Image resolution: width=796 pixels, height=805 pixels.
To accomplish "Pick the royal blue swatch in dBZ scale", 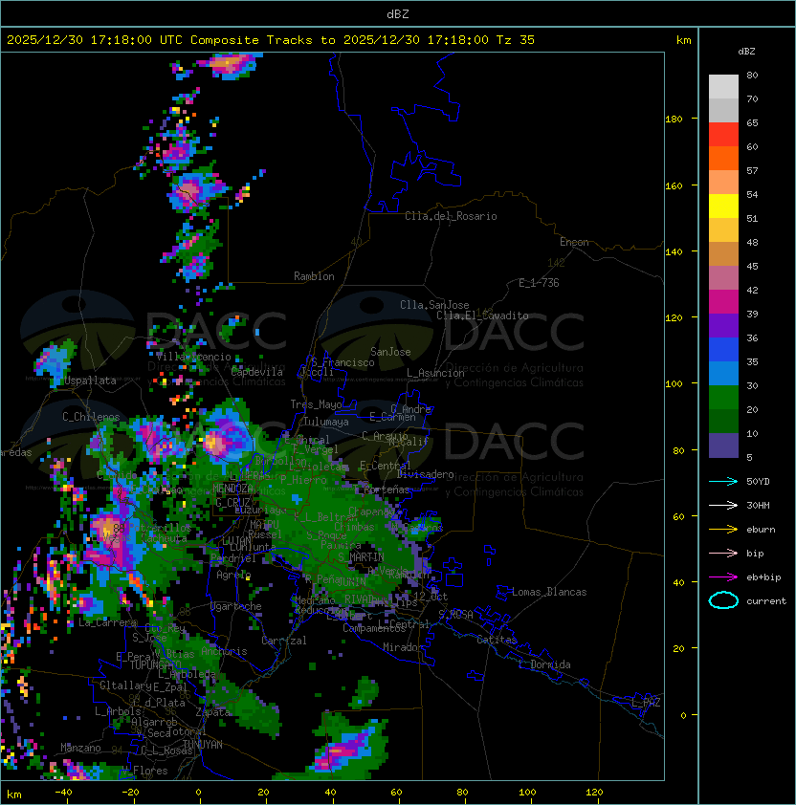I will (723, 350).
